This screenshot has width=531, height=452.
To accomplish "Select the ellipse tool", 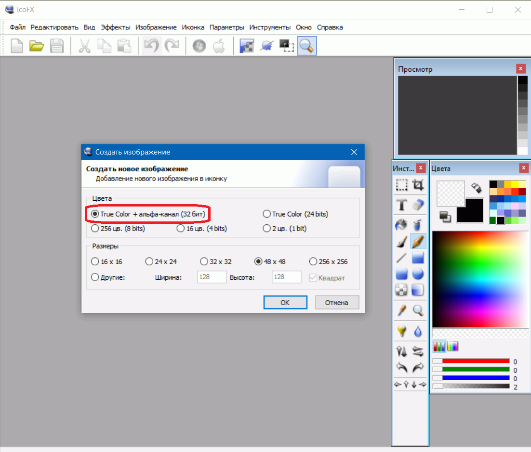I will tap(418, 274).
